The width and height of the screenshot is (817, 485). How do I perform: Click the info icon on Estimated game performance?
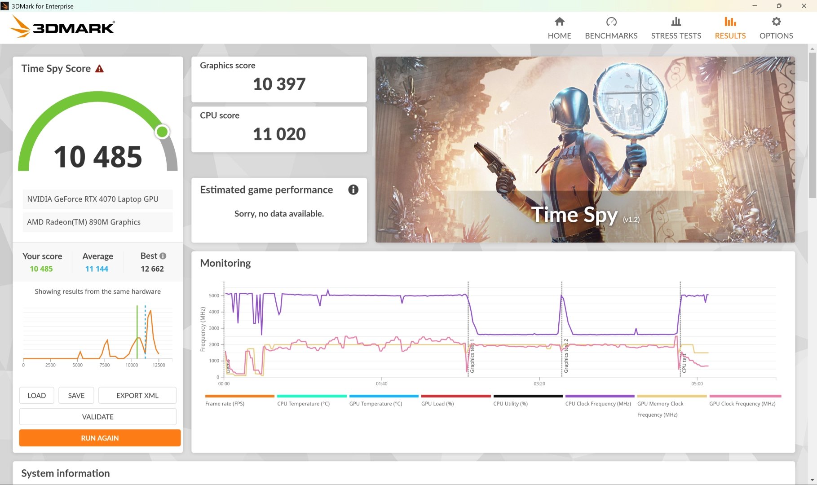pos(353,190)
